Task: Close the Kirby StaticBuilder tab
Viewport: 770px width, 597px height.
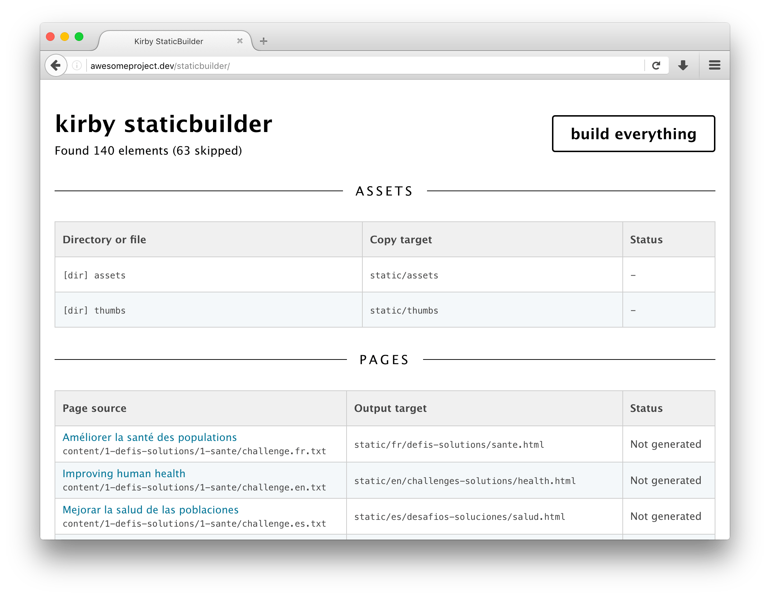Action: click(x=240, y=41)
